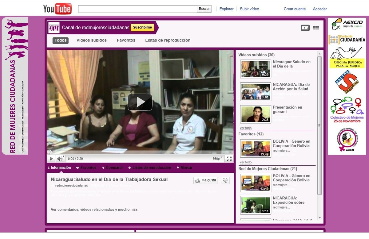Click the YouTube logo
Viewport: 369px width, 239px height.
coord(58,9)
